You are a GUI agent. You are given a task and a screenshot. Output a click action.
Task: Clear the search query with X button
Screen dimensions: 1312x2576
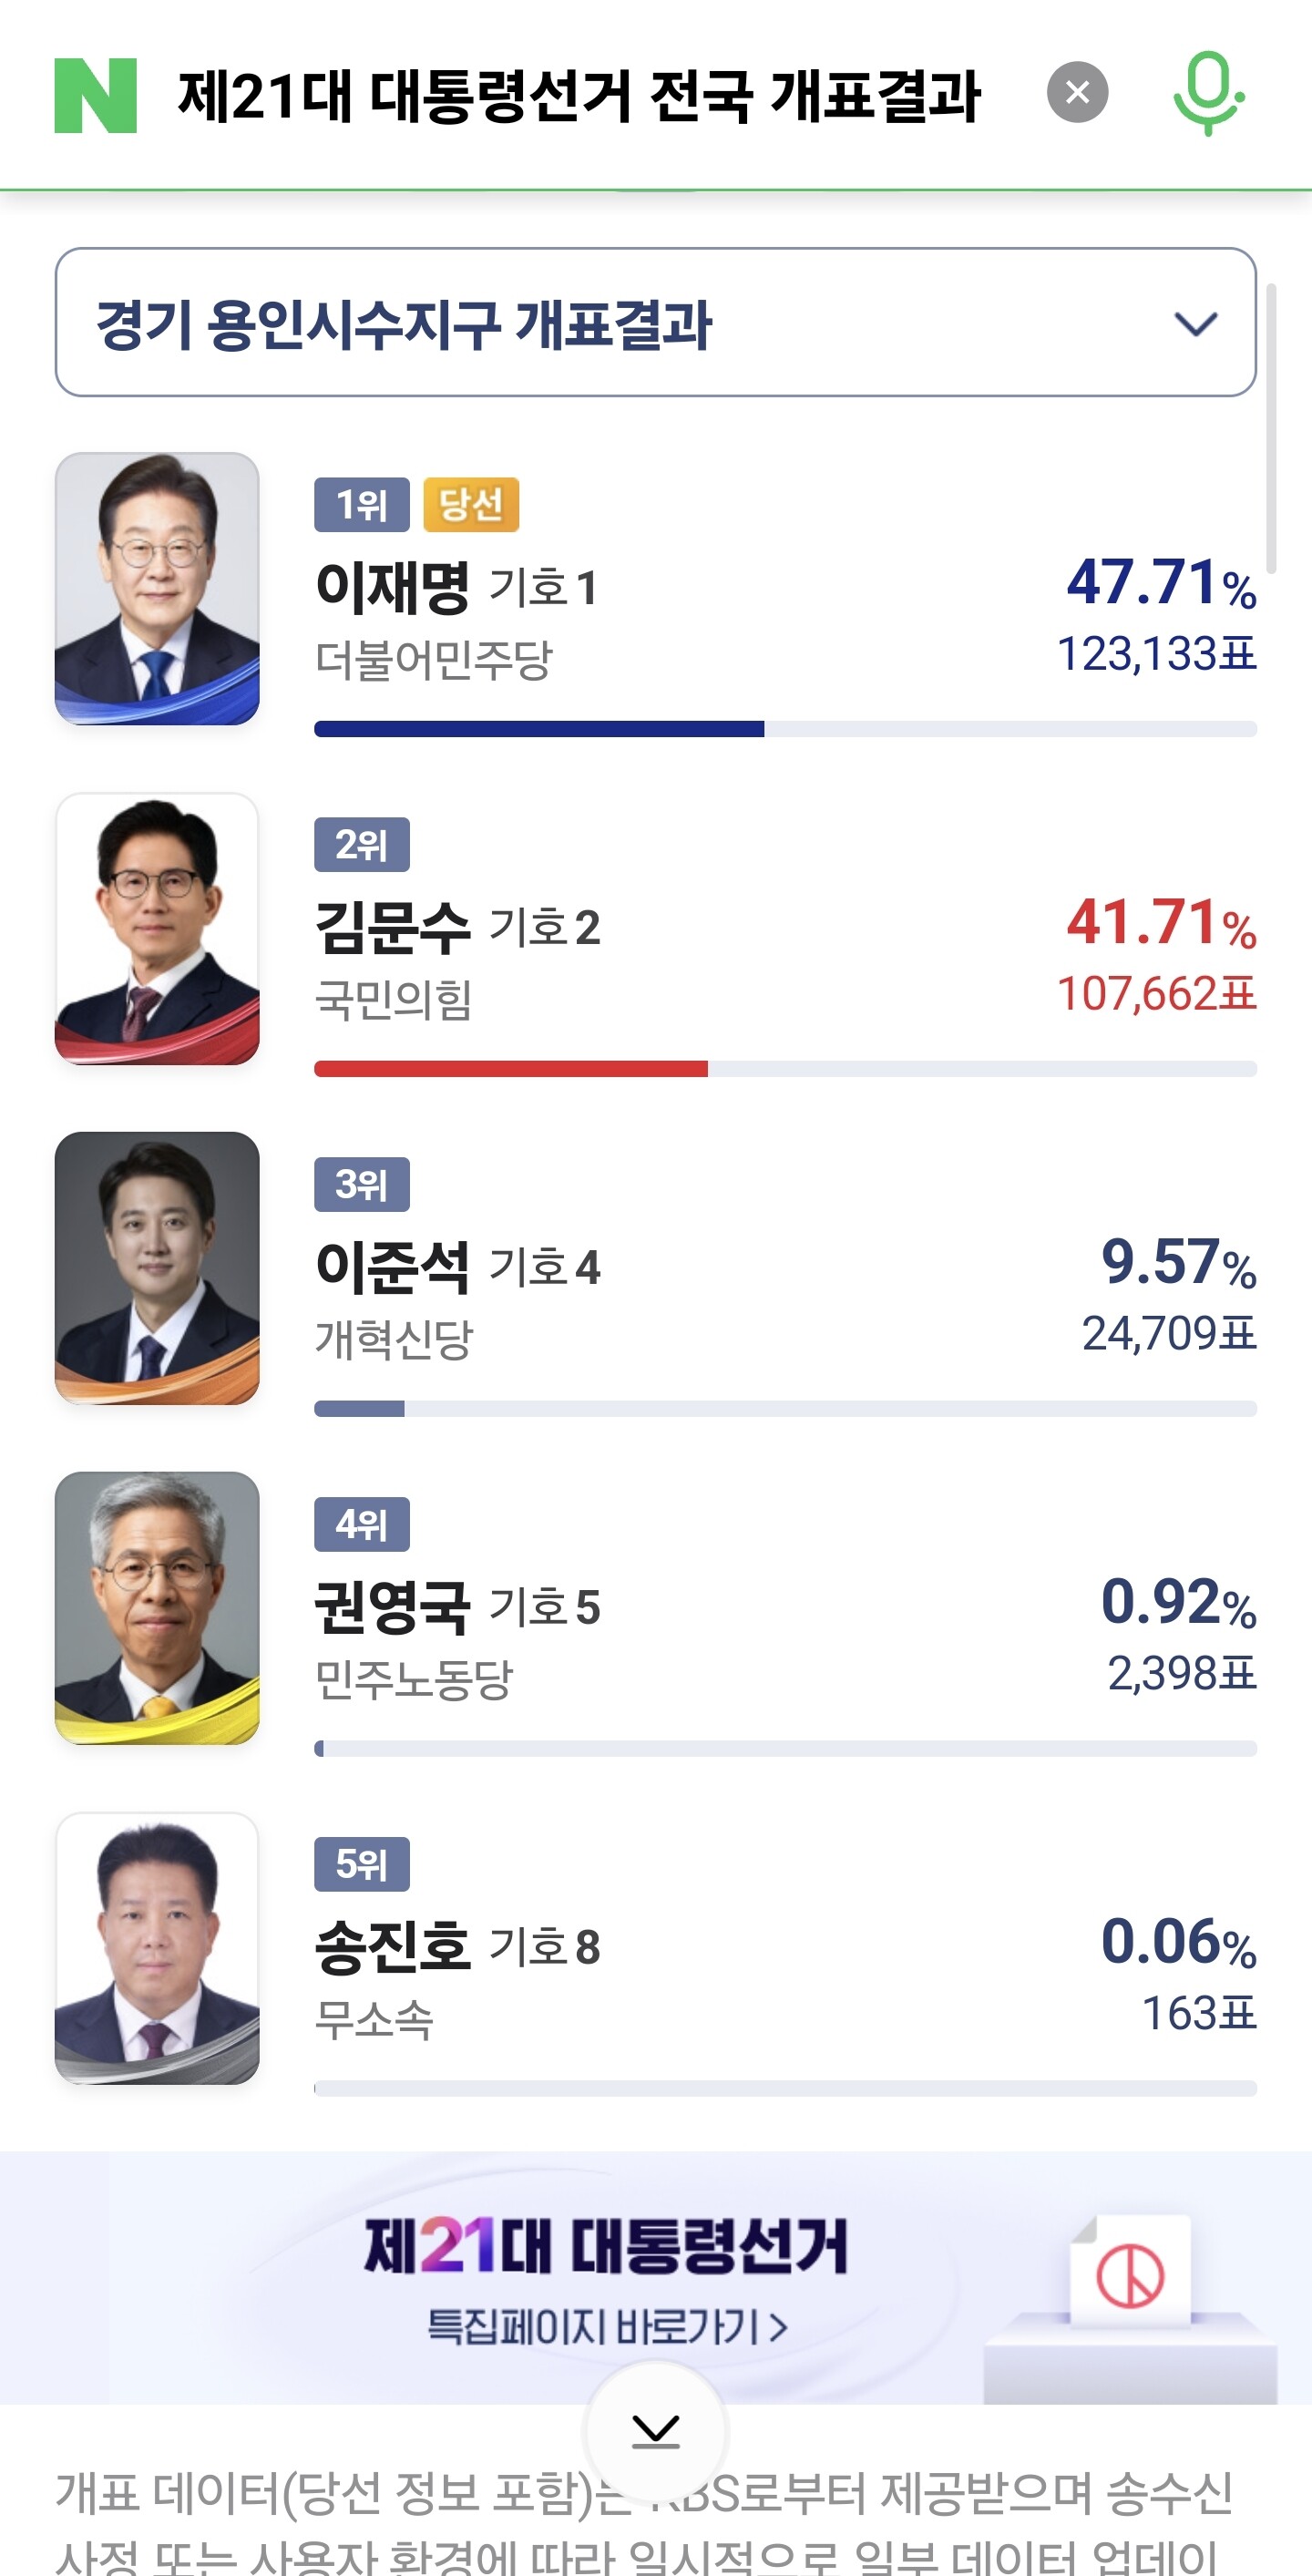[x=1077, y=92]
